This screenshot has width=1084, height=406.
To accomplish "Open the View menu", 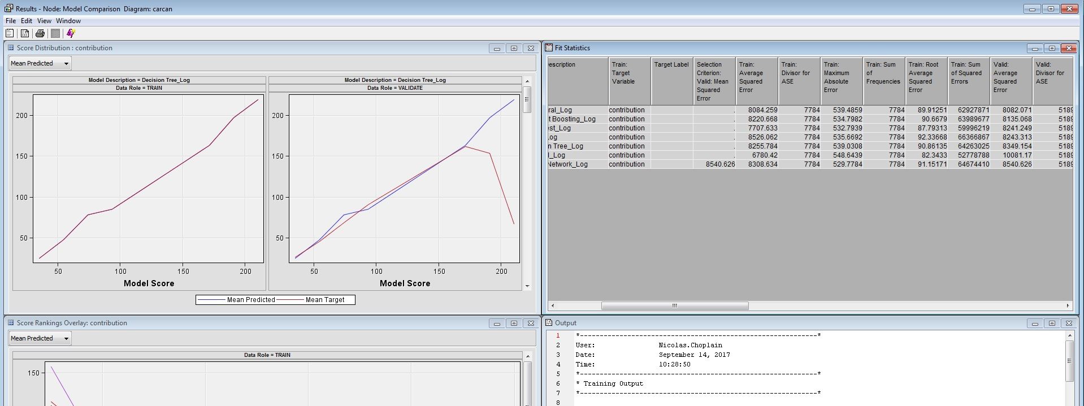I will point(44,21).
